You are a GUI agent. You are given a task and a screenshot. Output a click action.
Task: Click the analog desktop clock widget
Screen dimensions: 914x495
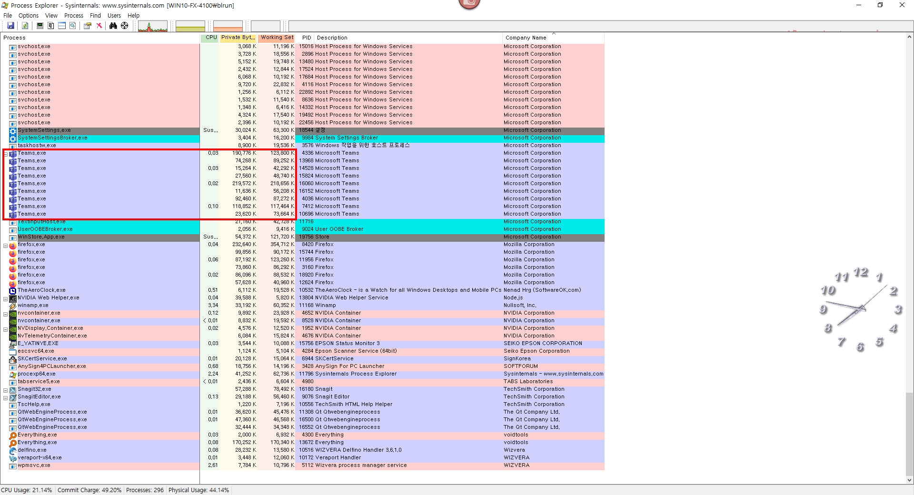[860, 310]
